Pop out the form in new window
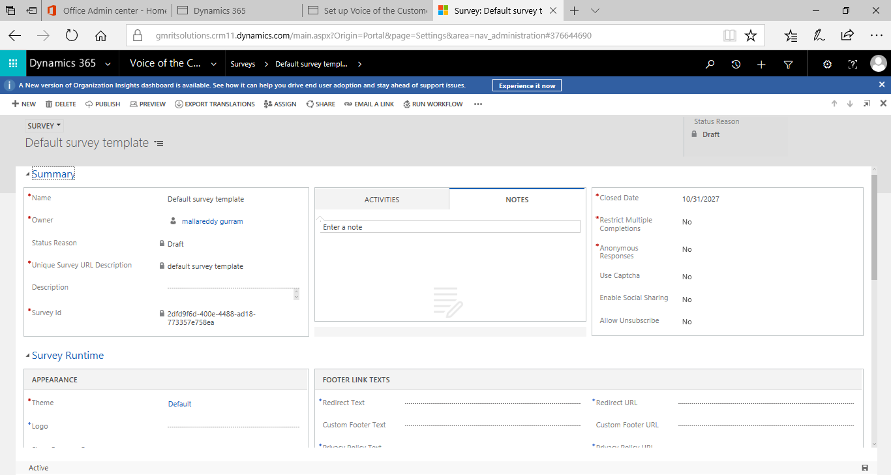 (x=867, y=104)
